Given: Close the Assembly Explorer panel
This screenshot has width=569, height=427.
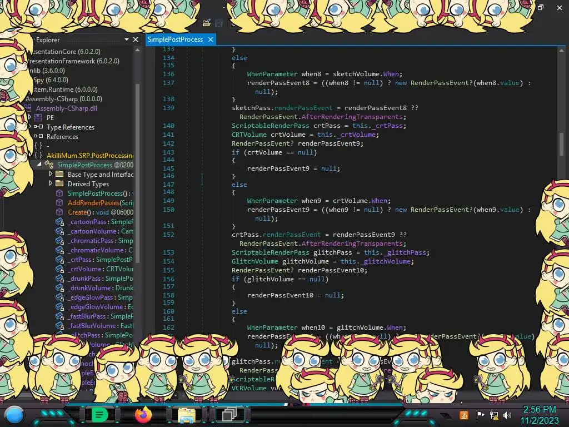Looking at the screenshot, I should click(136, 39).
